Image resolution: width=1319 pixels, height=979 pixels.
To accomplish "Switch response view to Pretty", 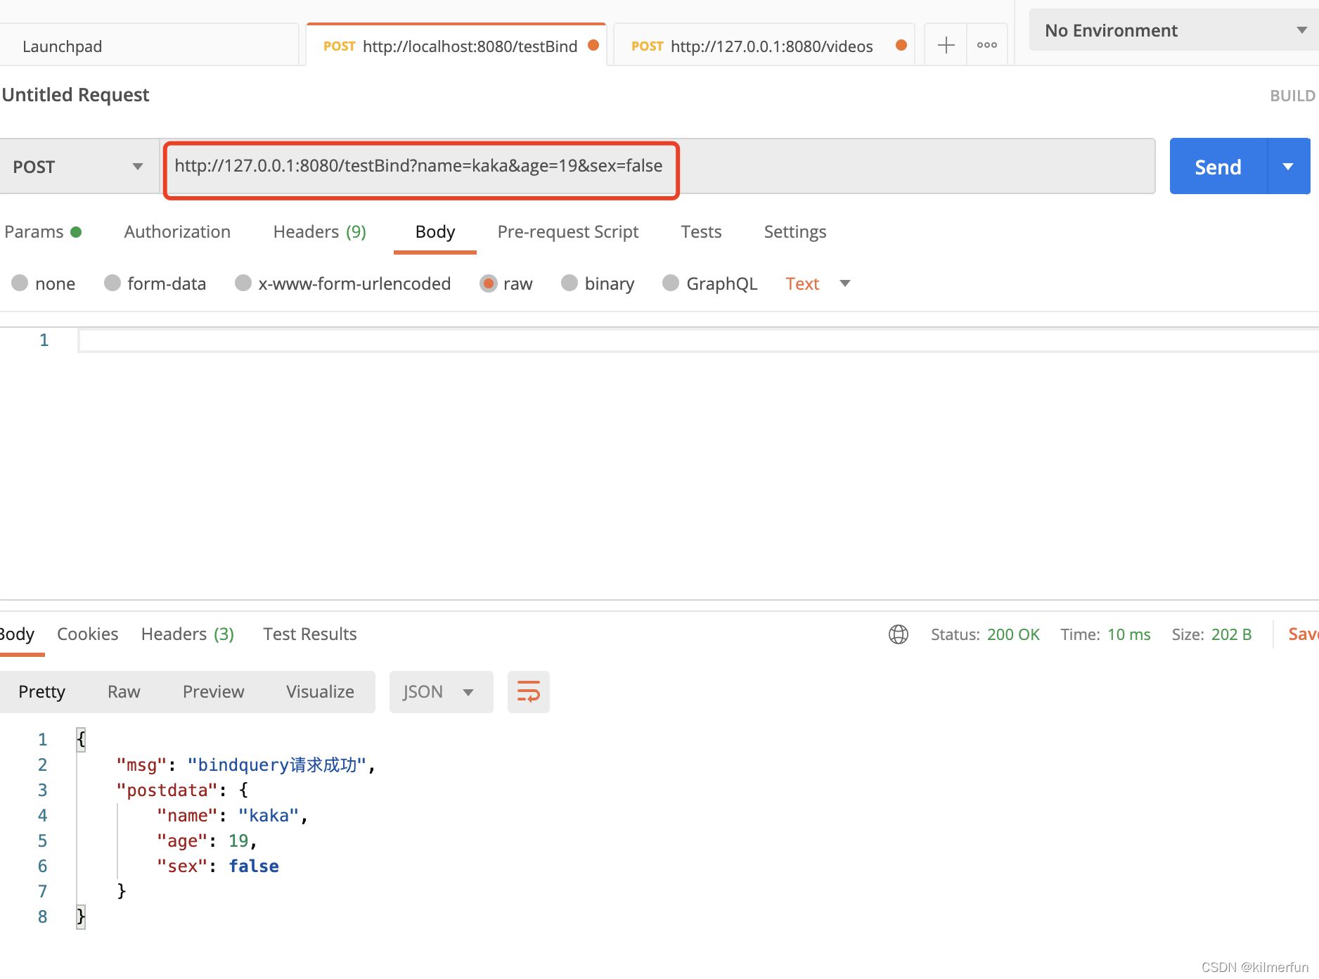I will 41,691.
